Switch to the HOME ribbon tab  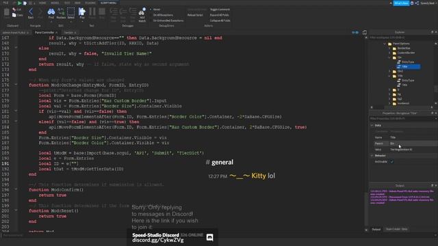[42, 3]
